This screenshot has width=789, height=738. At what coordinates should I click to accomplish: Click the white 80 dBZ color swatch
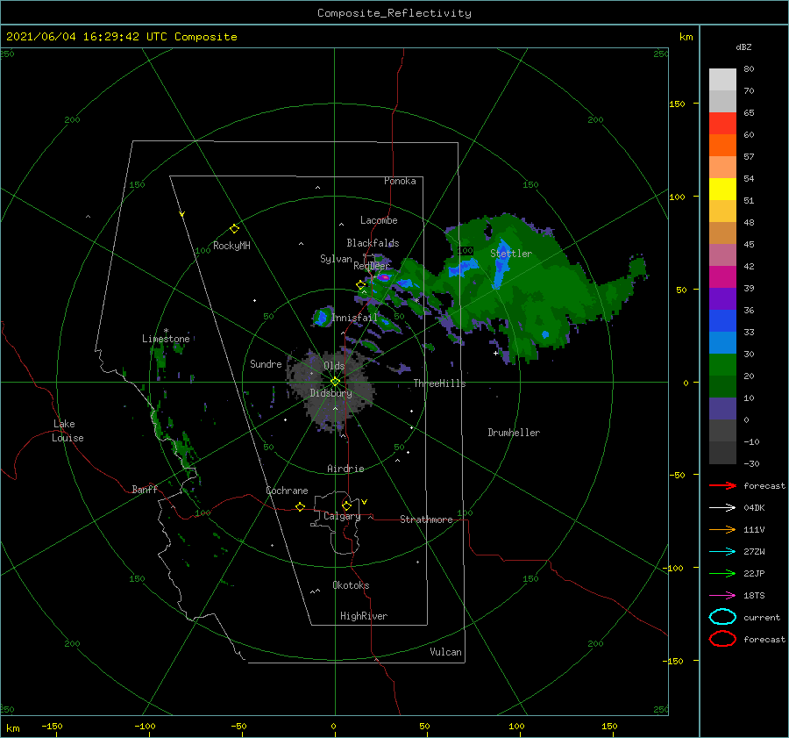722,80
